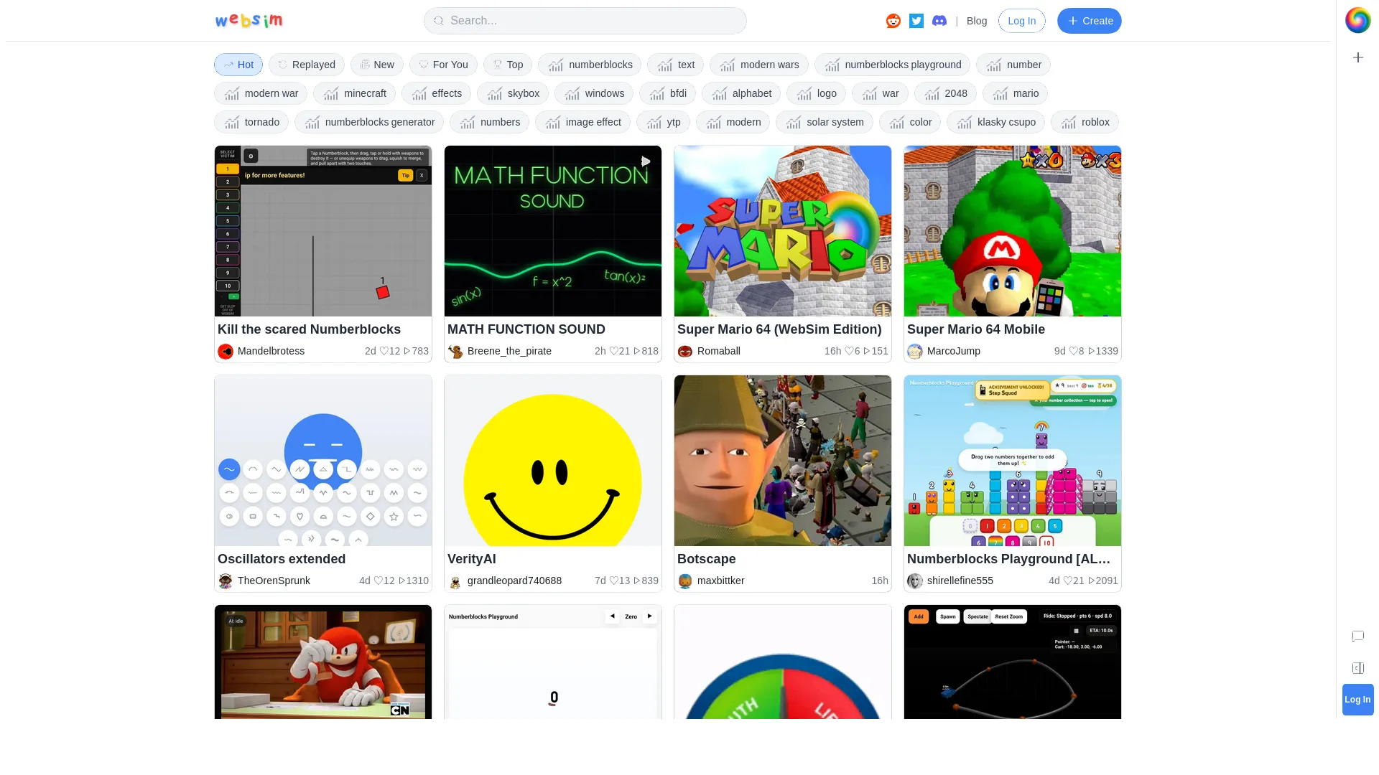This screenshot has width=1379, height=775.
Task: Open the Twitter icon link
Action: [x=916, y=21]
